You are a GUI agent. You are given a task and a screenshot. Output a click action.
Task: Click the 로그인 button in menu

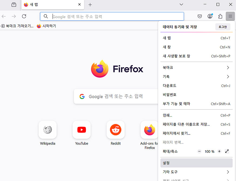pyautogui.click(x=223, y=27)
